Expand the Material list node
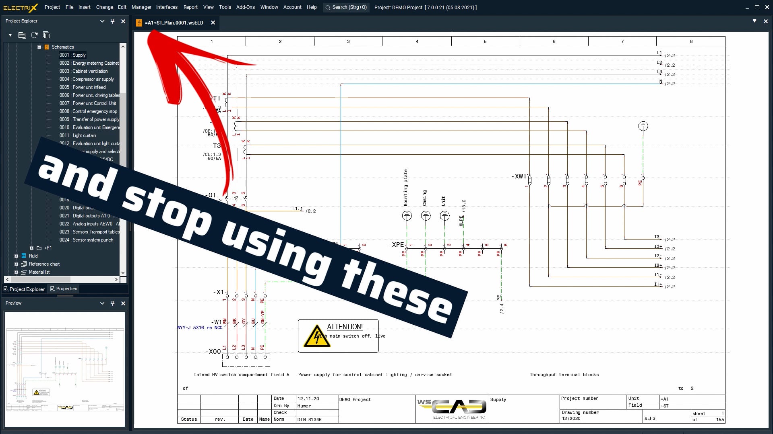This screenshot has height=434, width=773. (x=16, y=272)
